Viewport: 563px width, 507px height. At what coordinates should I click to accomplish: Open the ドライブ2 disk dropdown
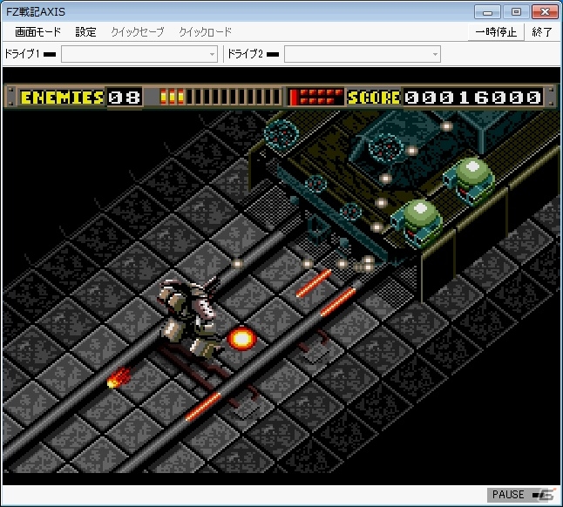click(x=363, y=54)
